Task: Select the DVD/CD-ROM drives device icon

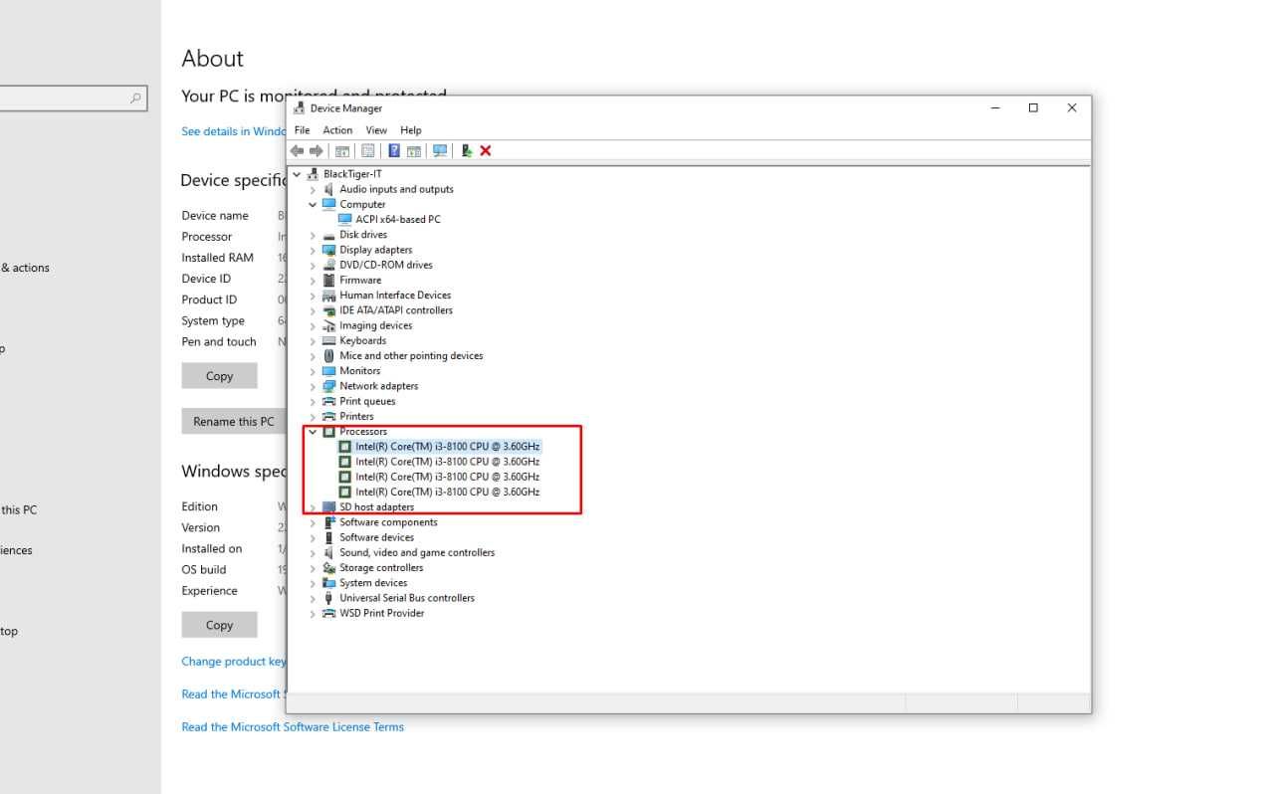Action: 329,265
